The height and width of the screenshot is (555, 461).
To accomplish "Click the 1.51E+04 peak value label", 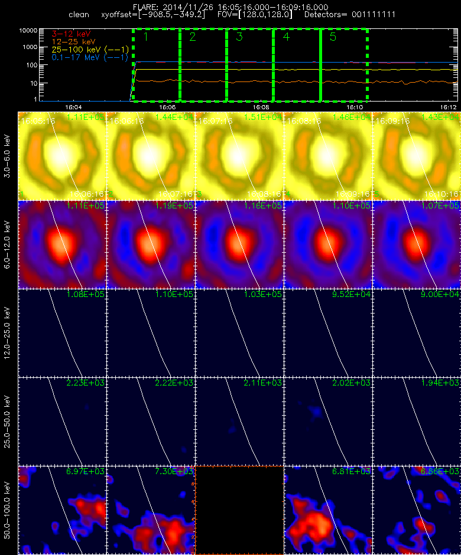I will [263, 117].
